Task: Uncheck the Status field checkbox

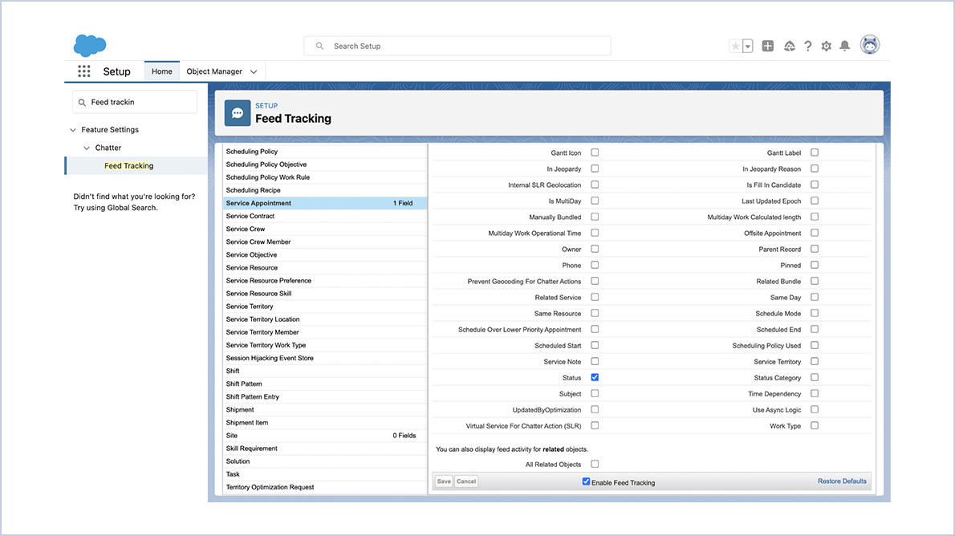Action: coord(595,377)
